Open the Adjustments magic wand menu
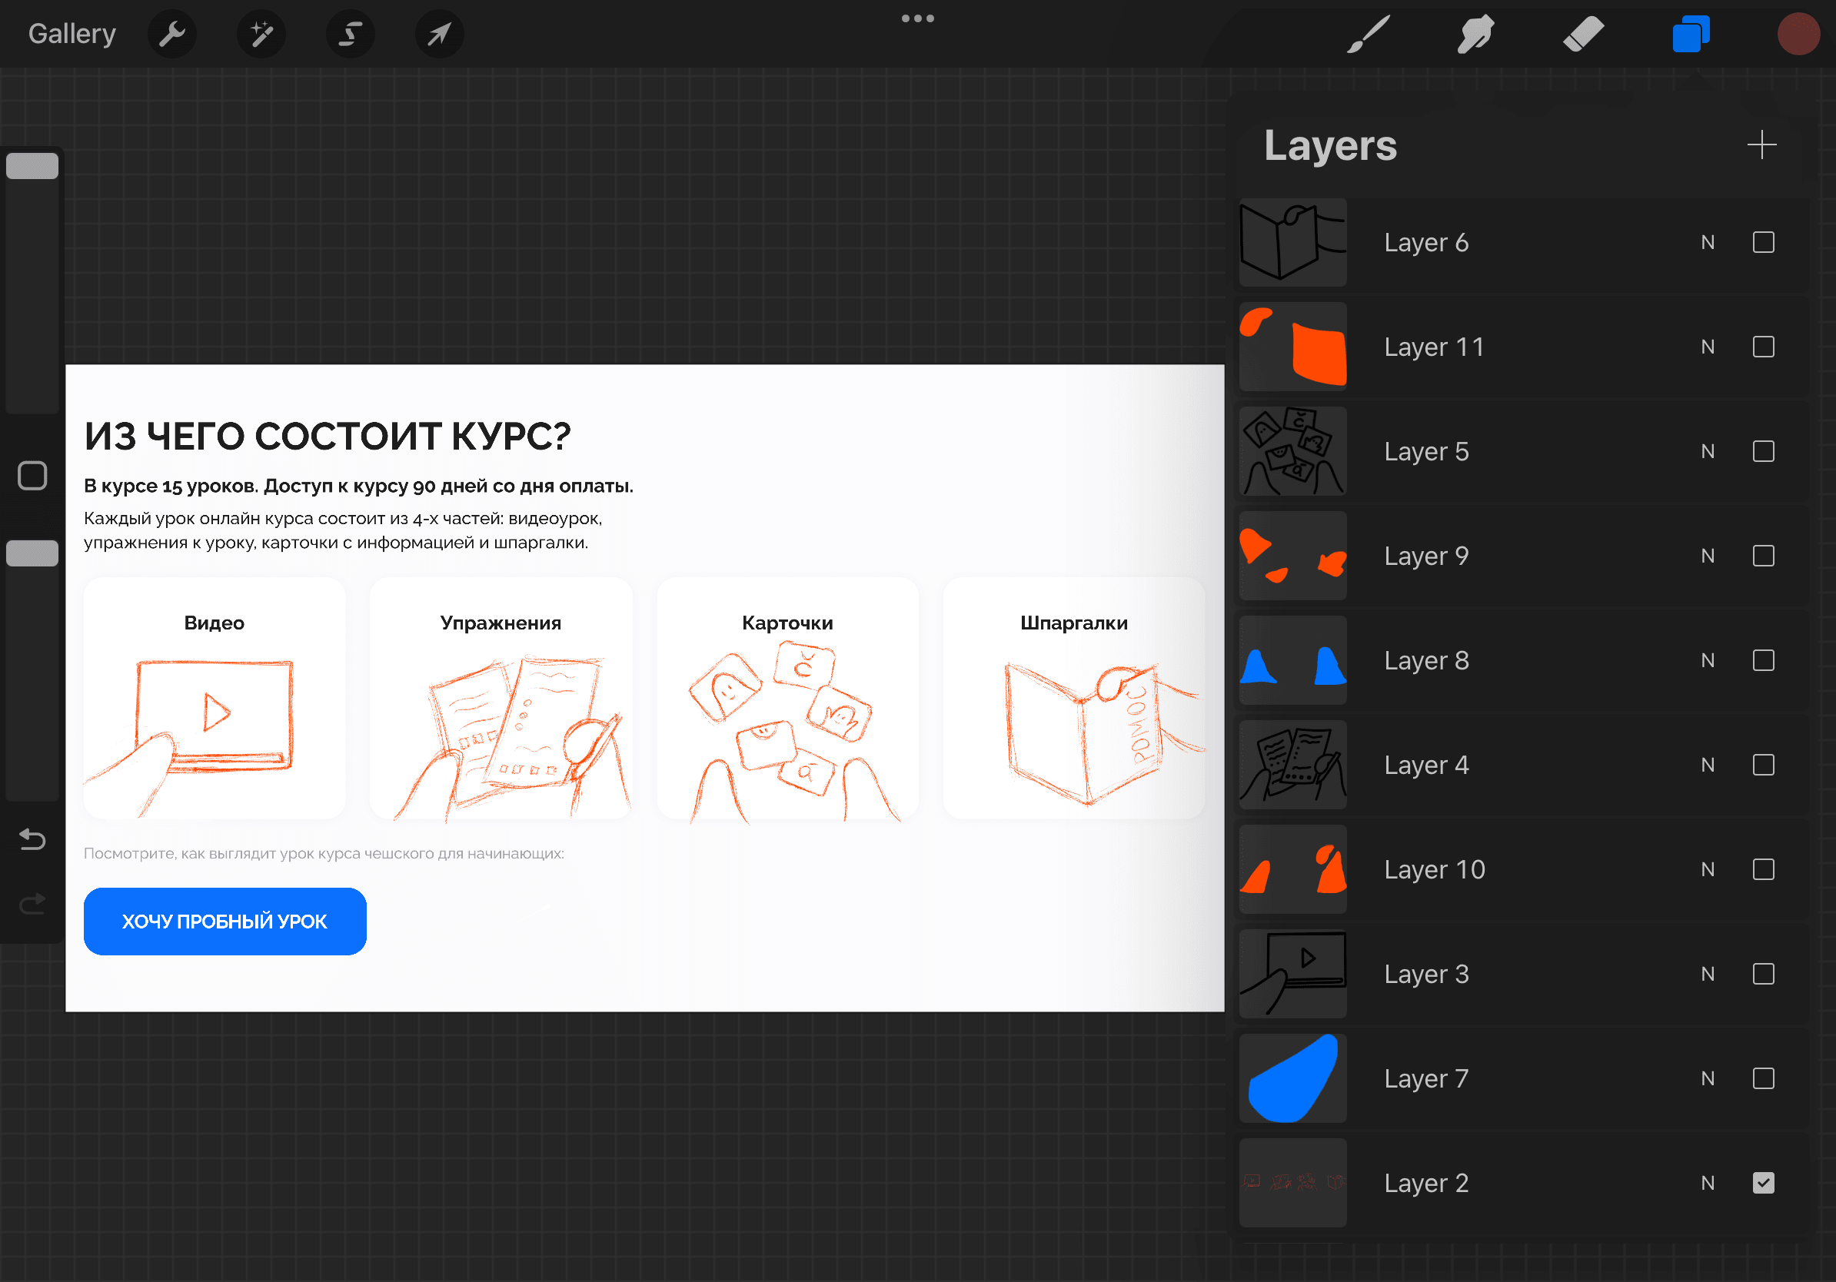The width and height of the screenshot is (1836, 1282). point(261,35)
